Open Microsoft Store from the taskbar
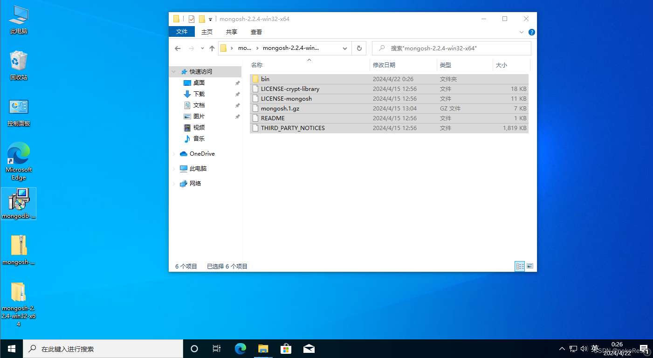This screenshot has width=653, height=358. tap(286, 349)
